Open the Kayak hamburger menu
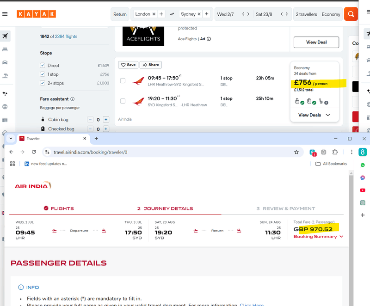 tap(5, 14)
